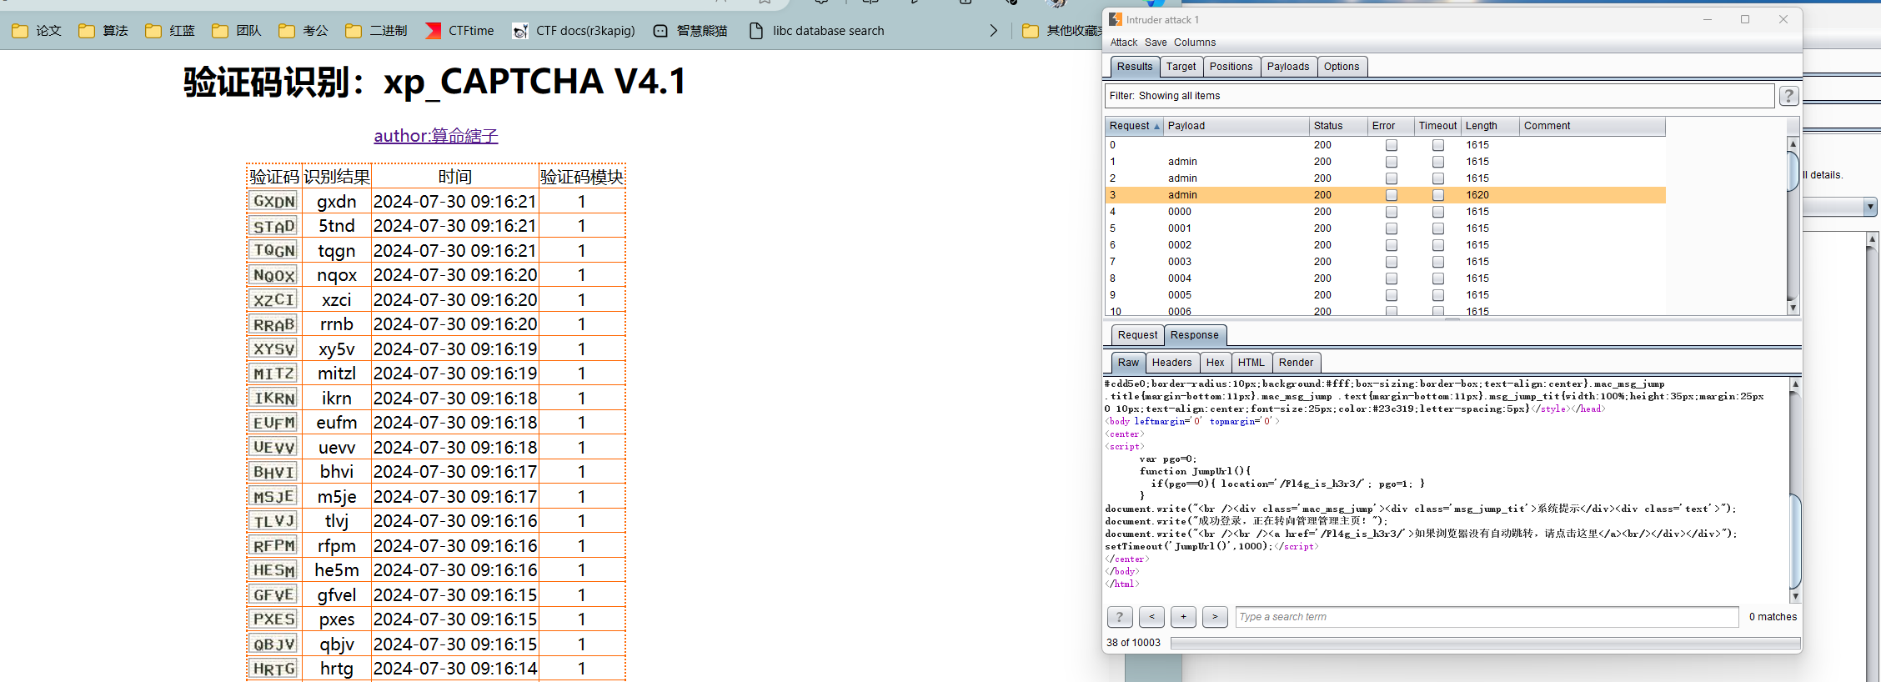Select the Response message tab
The height and width of the screenshot is (682, 1881).
1194,335
